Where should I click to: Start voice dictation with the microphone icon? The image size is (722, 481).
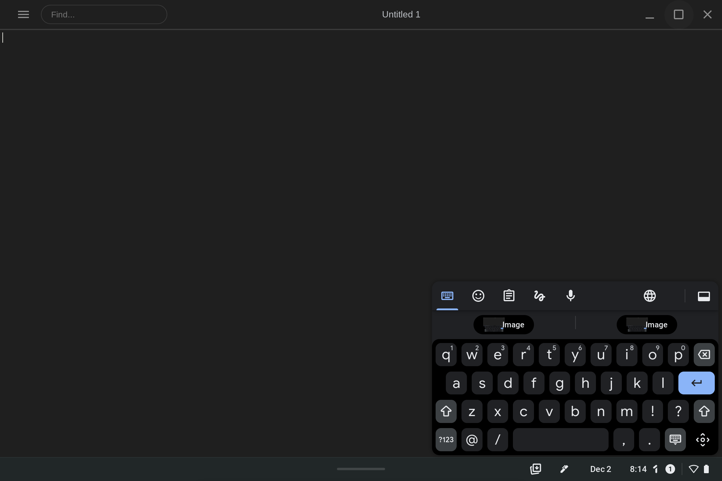click(570, 296)
